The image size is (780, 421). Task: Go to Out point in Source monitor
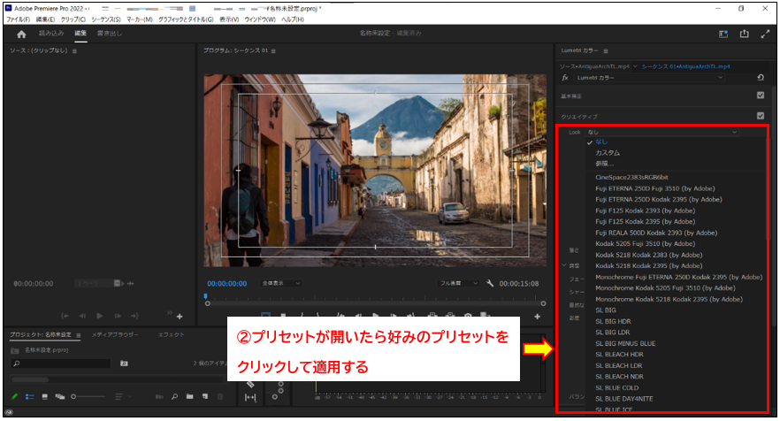[x=134, y=316]
